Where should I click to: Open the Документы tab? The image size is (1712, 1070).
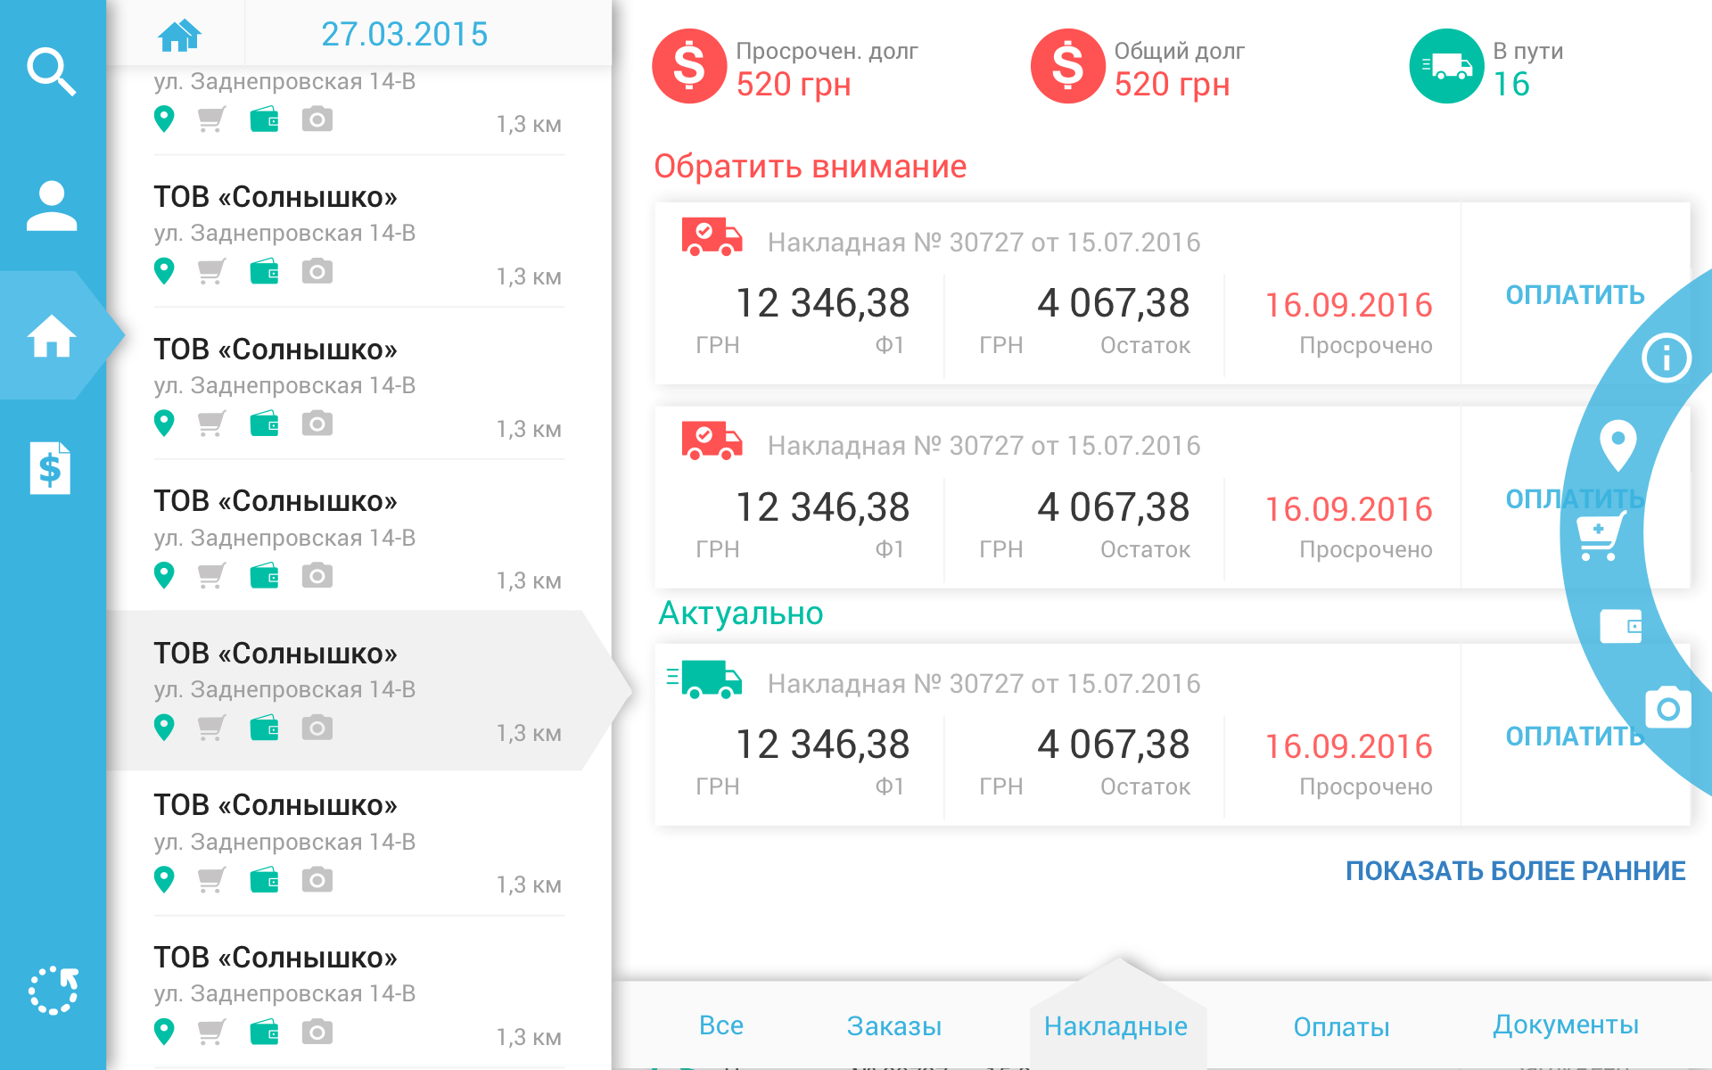tap(1566, 1025)
